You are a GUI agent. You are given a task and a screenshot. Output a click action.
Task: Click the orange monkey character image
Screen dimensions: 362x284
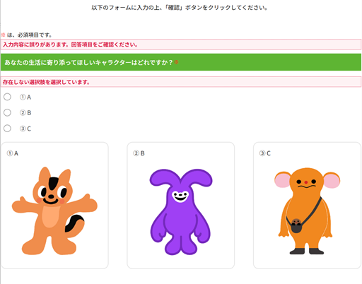point(307,211)
